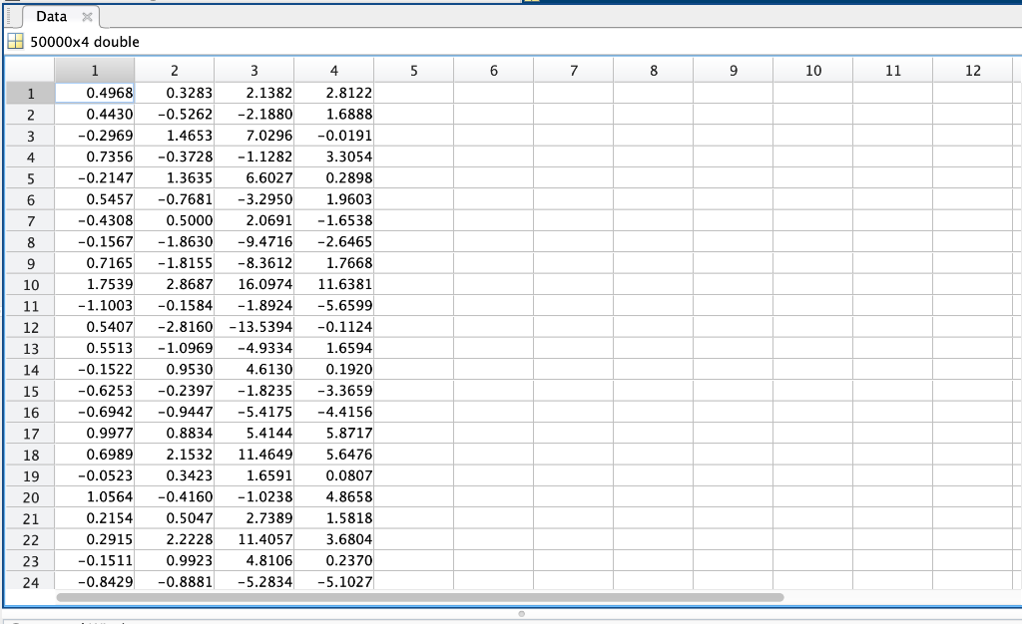Click cell containing 1.3635

coord(175,178)
